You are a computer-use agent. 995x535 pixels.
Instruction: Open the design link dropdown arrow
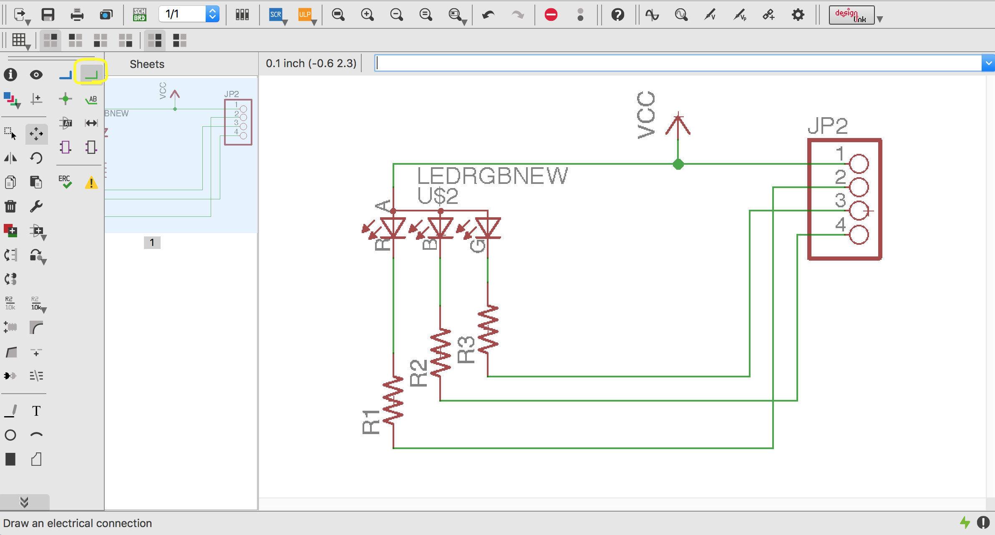click(x=880, y=19)
